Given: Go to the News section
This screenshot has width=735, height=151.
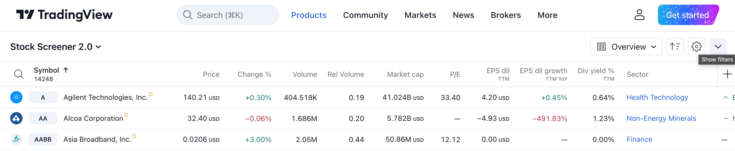Looking at the screenshot, I should [x=463, y=15].
